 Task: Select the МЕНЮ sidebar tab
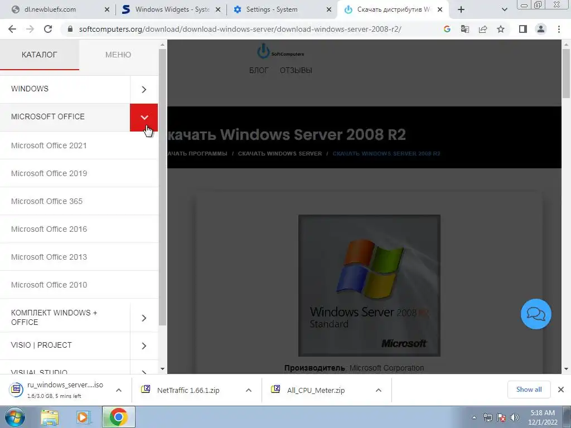point(118,55)
